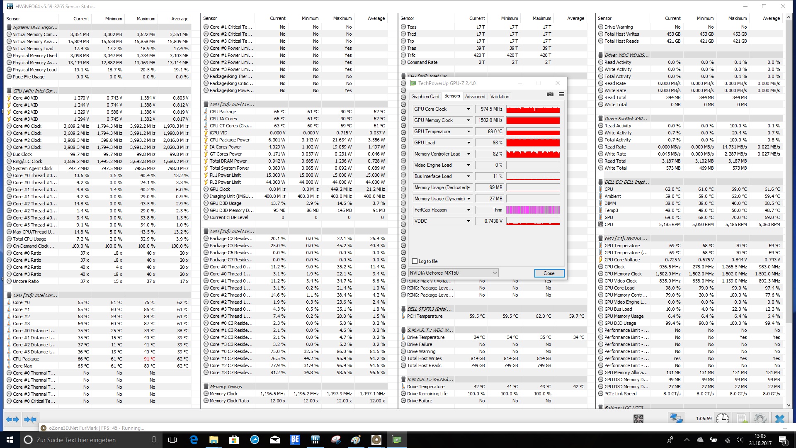
Task: Open the Mail app from the taskbar
Action: click(275, 440)
